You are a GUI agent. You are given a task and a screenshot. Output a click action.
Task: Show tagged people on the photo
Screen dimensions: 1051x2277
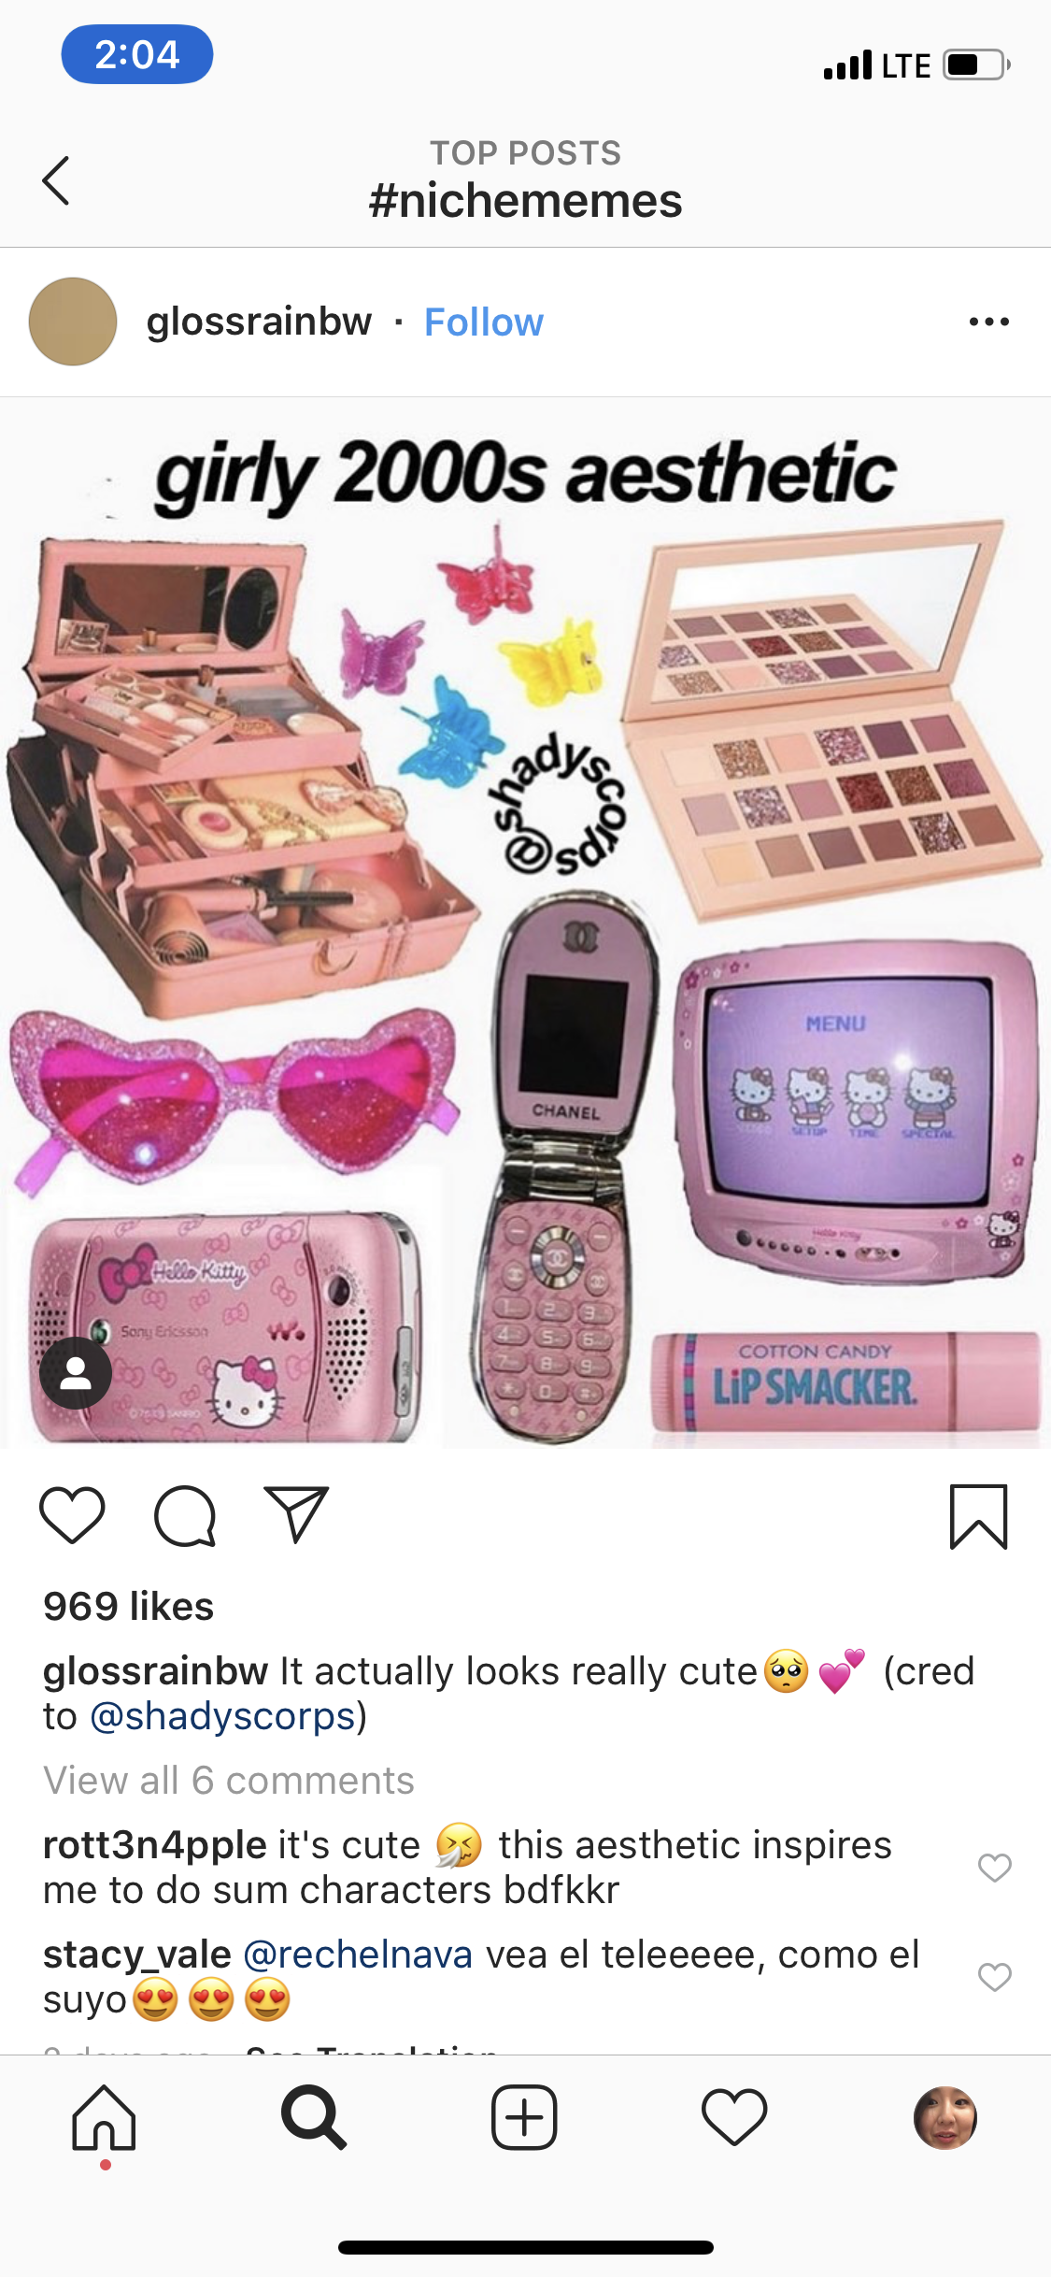76,1372
